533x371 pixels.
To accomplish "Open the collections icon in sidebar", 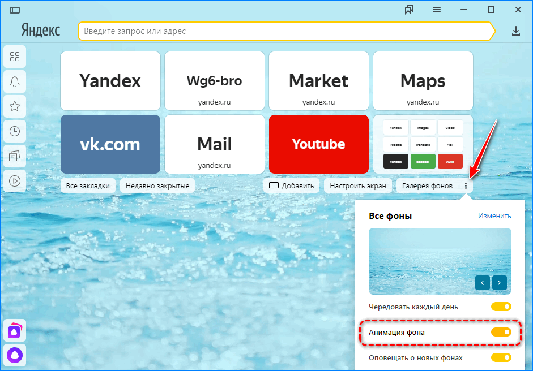I will [x=15, y=156].
